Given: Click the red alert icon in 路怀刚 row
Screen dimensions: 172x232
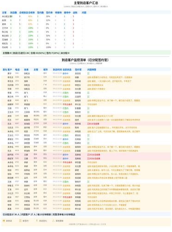Looking at the screenshot, I should pos(88,155).
